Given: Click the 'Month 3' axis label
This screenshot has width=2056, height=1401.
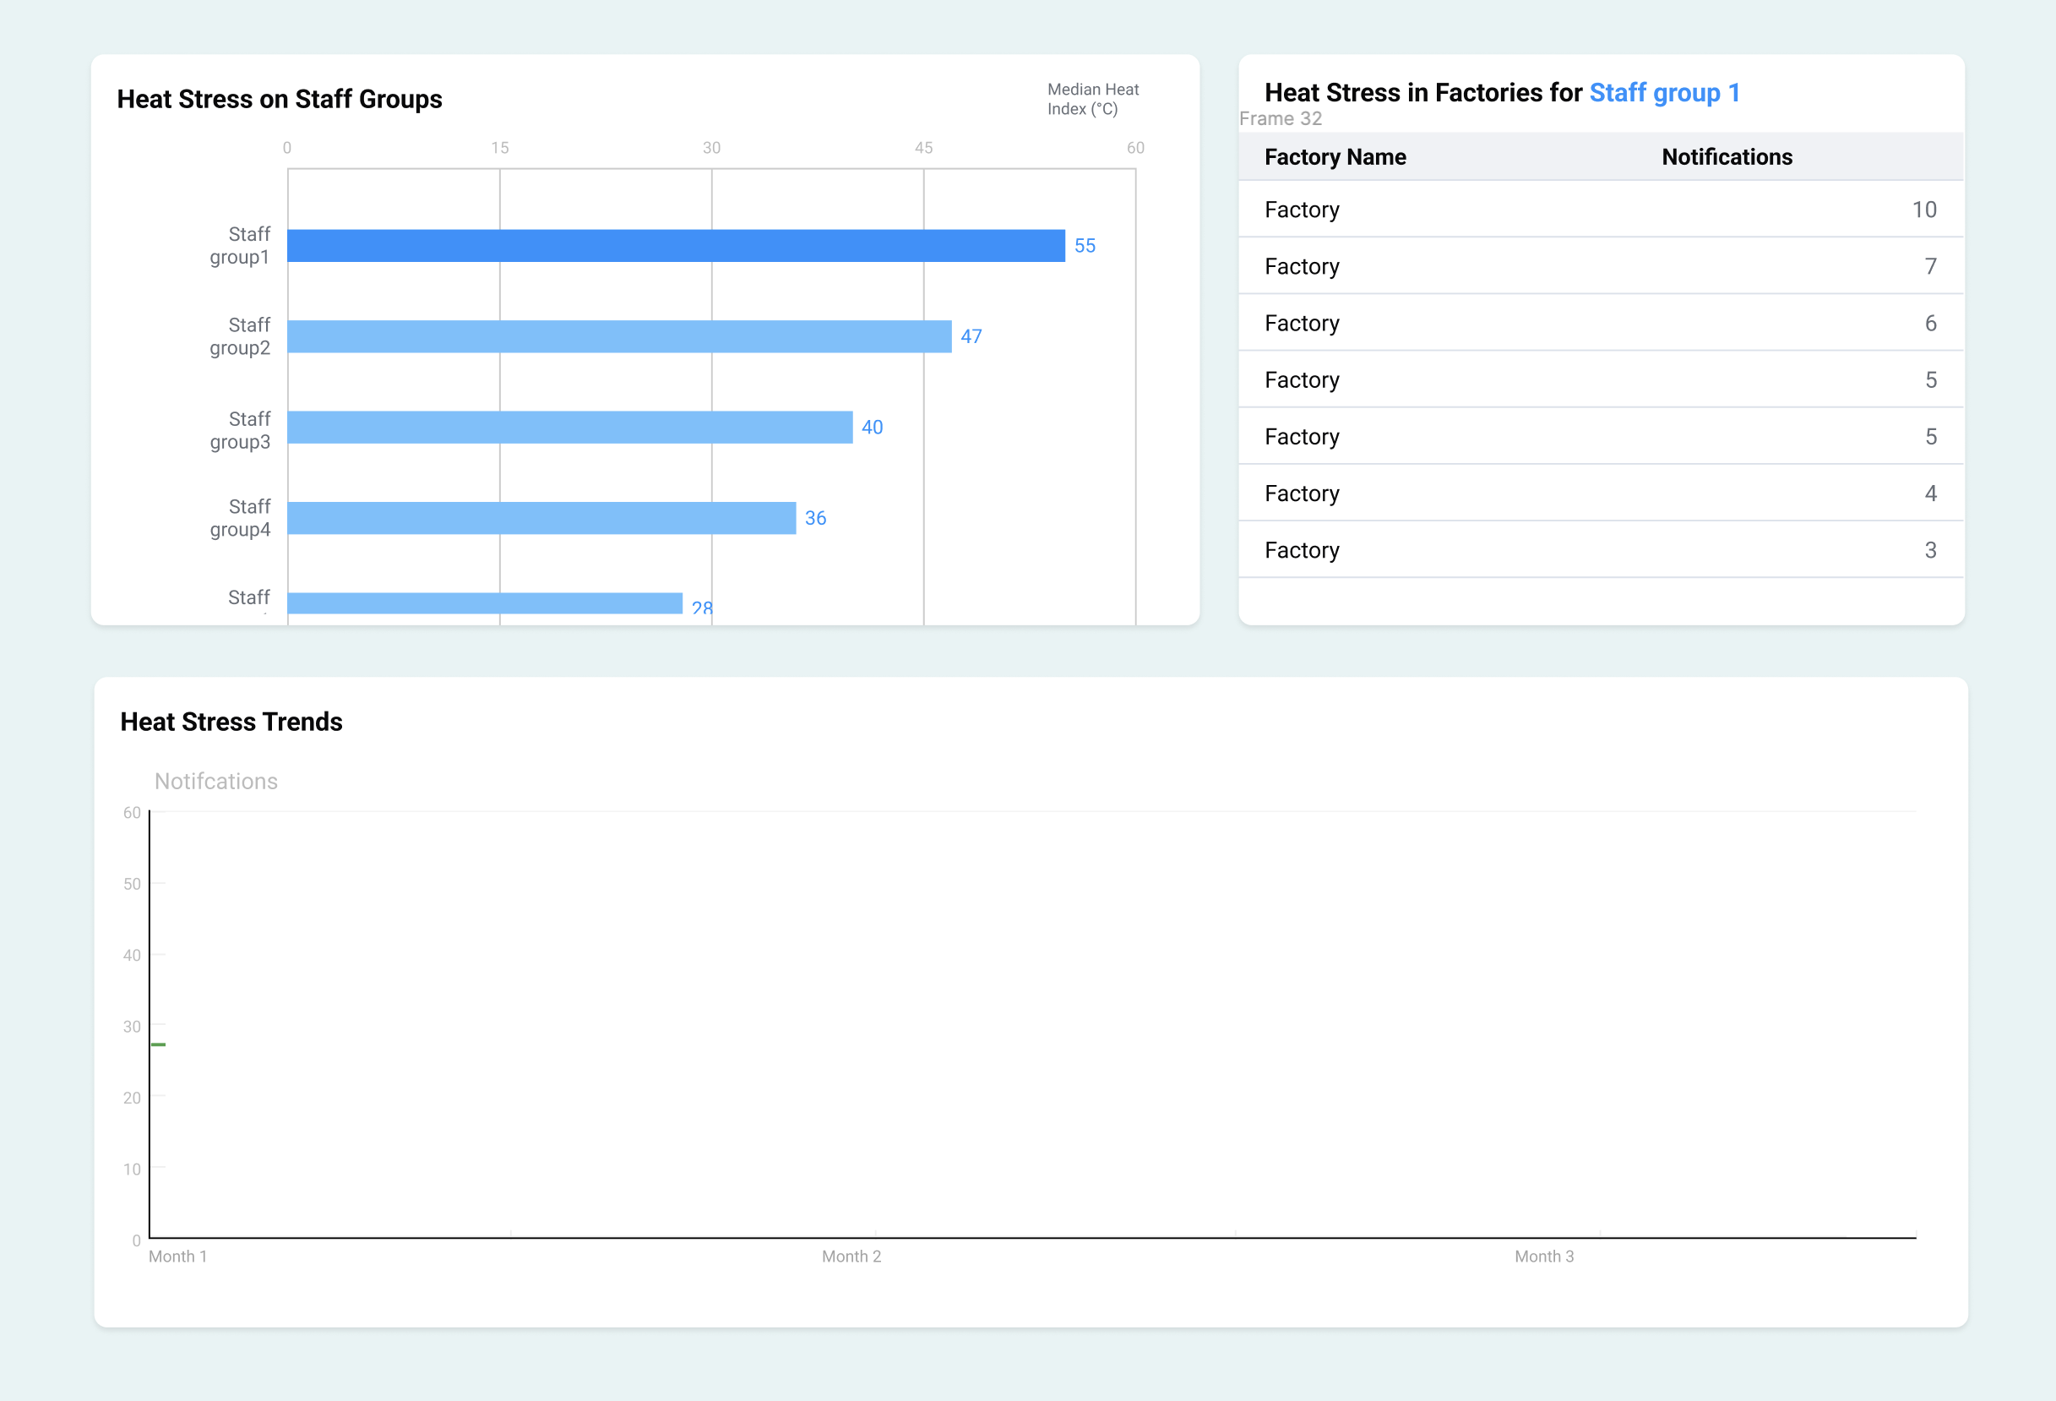Looking at the screenshot, I should 1544,1256.
